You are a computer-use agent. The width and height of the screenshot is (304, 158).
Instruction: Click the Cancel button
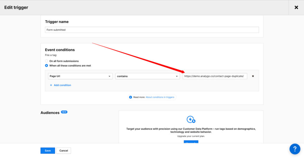pos(64,151)
